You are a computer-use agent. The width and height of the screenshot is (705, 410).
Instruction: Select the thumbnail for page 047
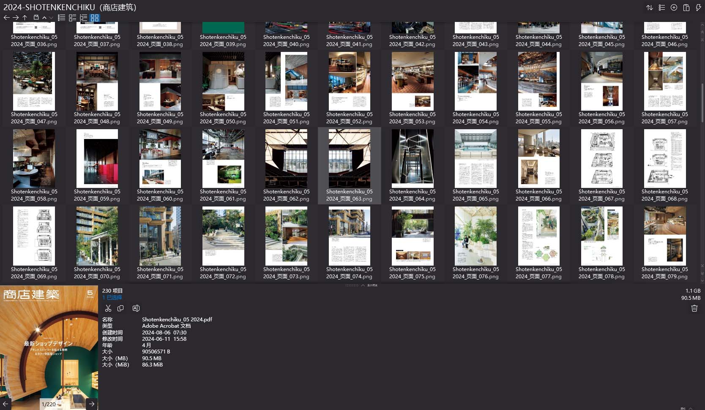34,81
